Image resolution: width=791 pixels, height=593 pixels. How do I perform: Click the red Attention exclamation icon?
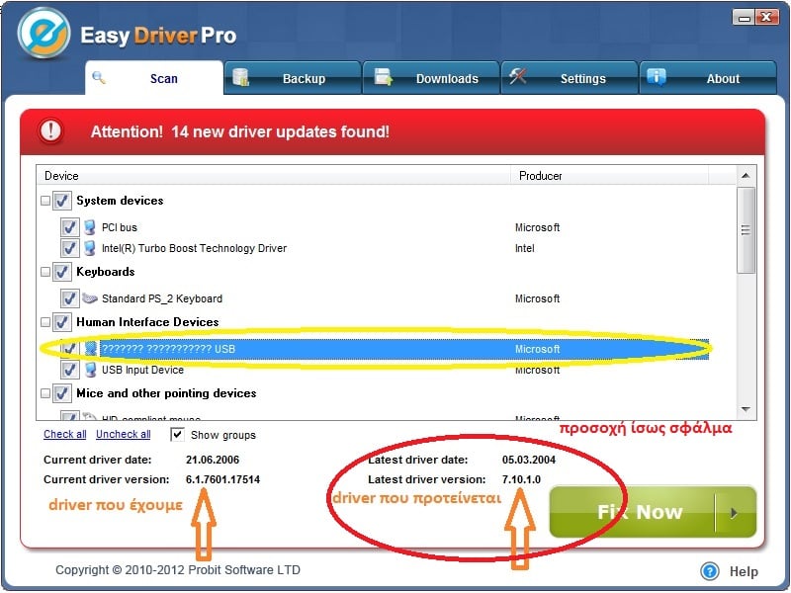pyautogui.click(x=50, y=130)
